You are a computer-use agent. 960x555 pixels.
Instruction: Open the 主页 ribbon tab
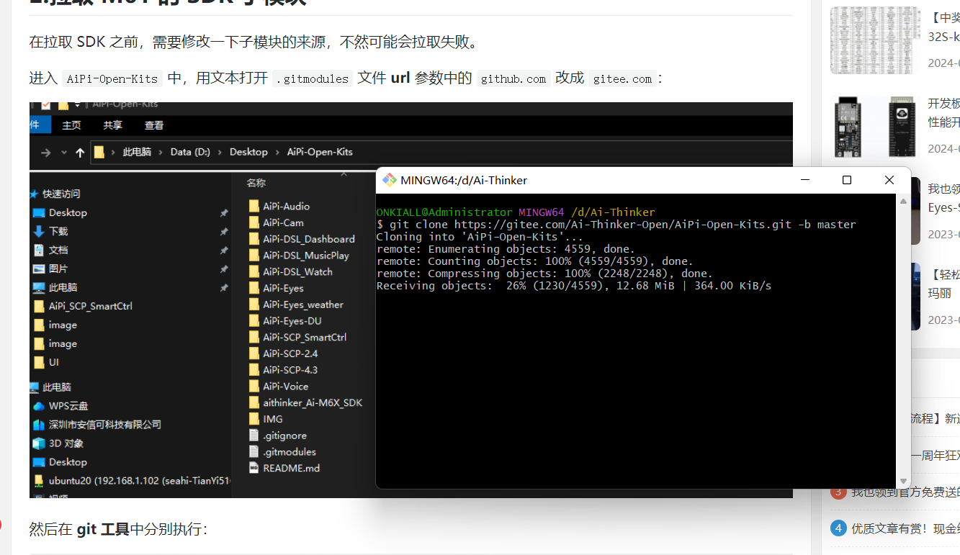(x=71, y=125)
